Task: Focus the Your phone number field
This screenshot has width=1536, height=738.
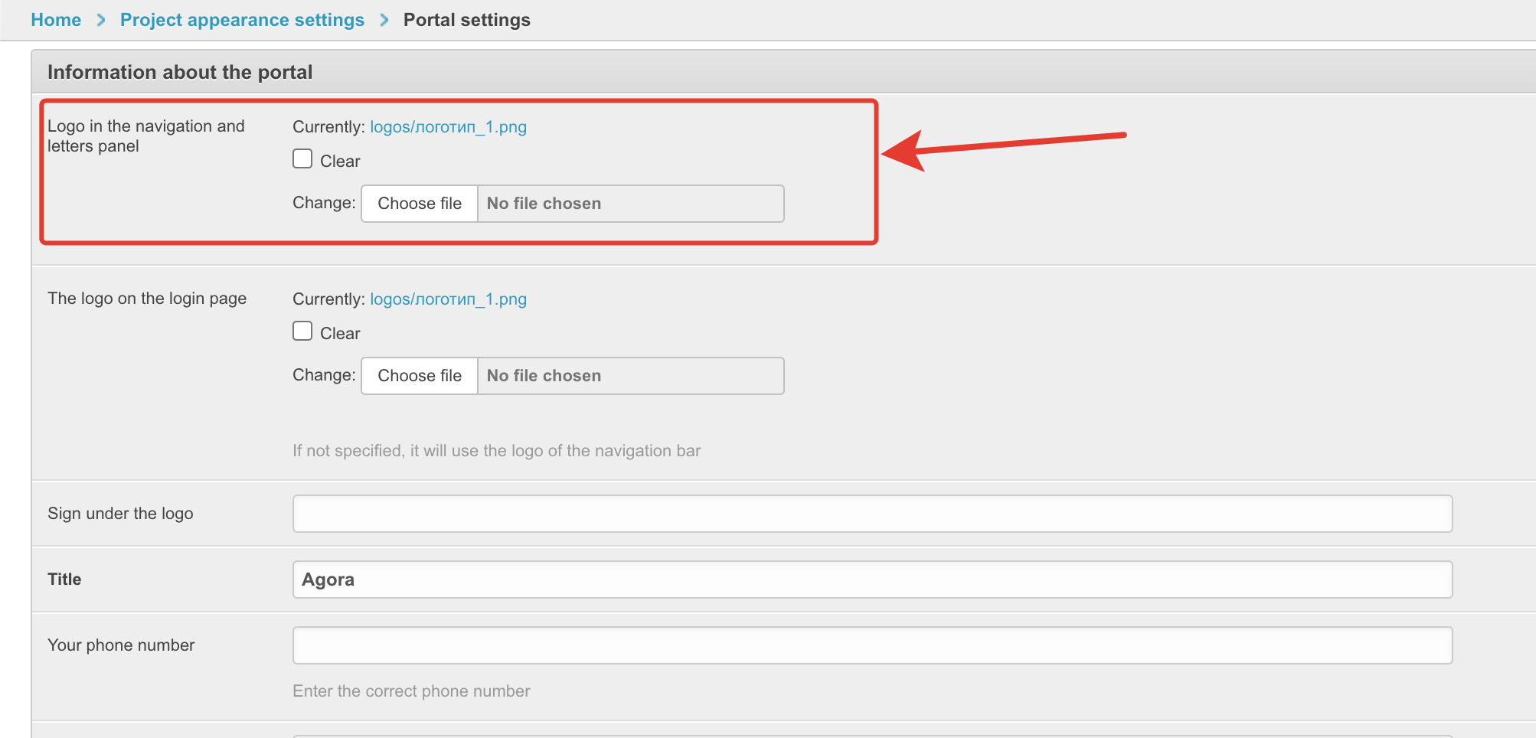Action: pyautogui.click(x=872, y=645)
